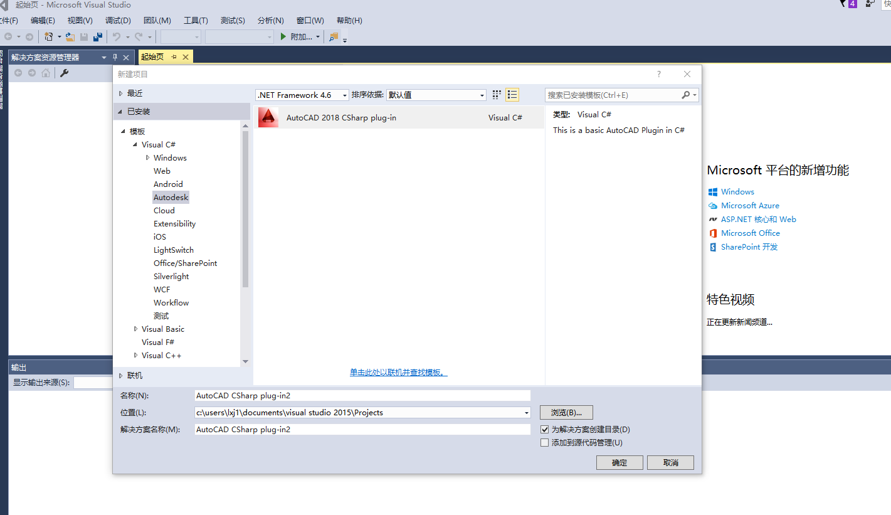Click the help question mark in dialog

(x=658, y=74)
